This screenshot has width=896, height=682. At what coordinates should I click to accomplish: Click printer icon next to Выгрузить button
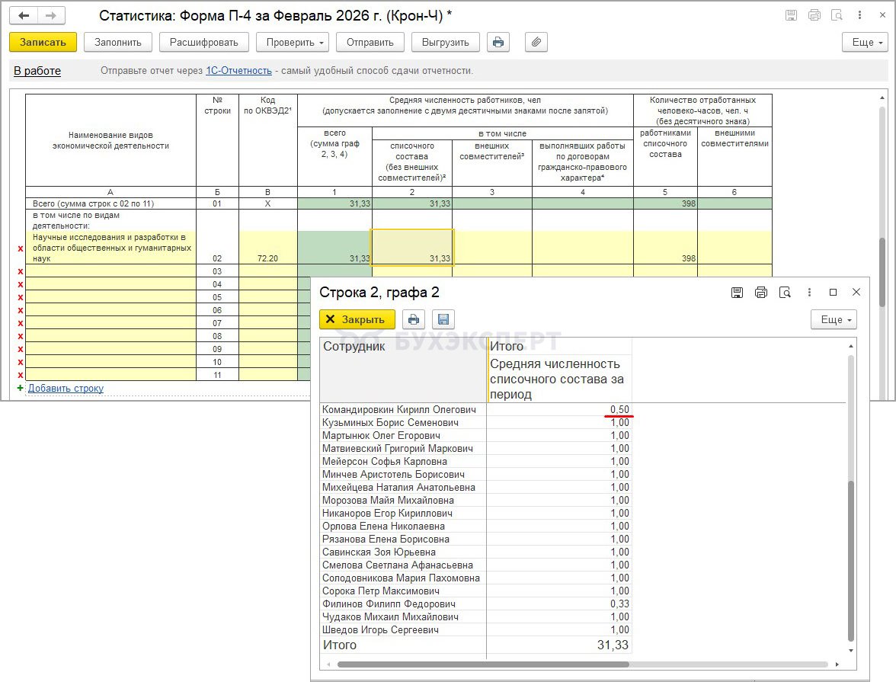(x=498, y=43)
